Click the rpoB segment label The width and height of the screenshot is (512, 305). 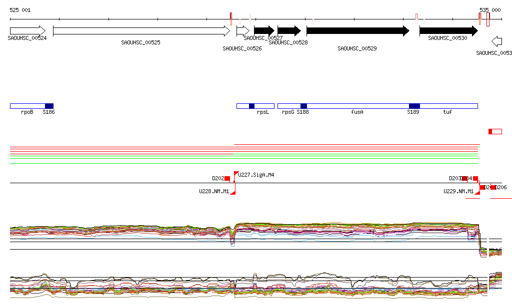click(27, 112)
